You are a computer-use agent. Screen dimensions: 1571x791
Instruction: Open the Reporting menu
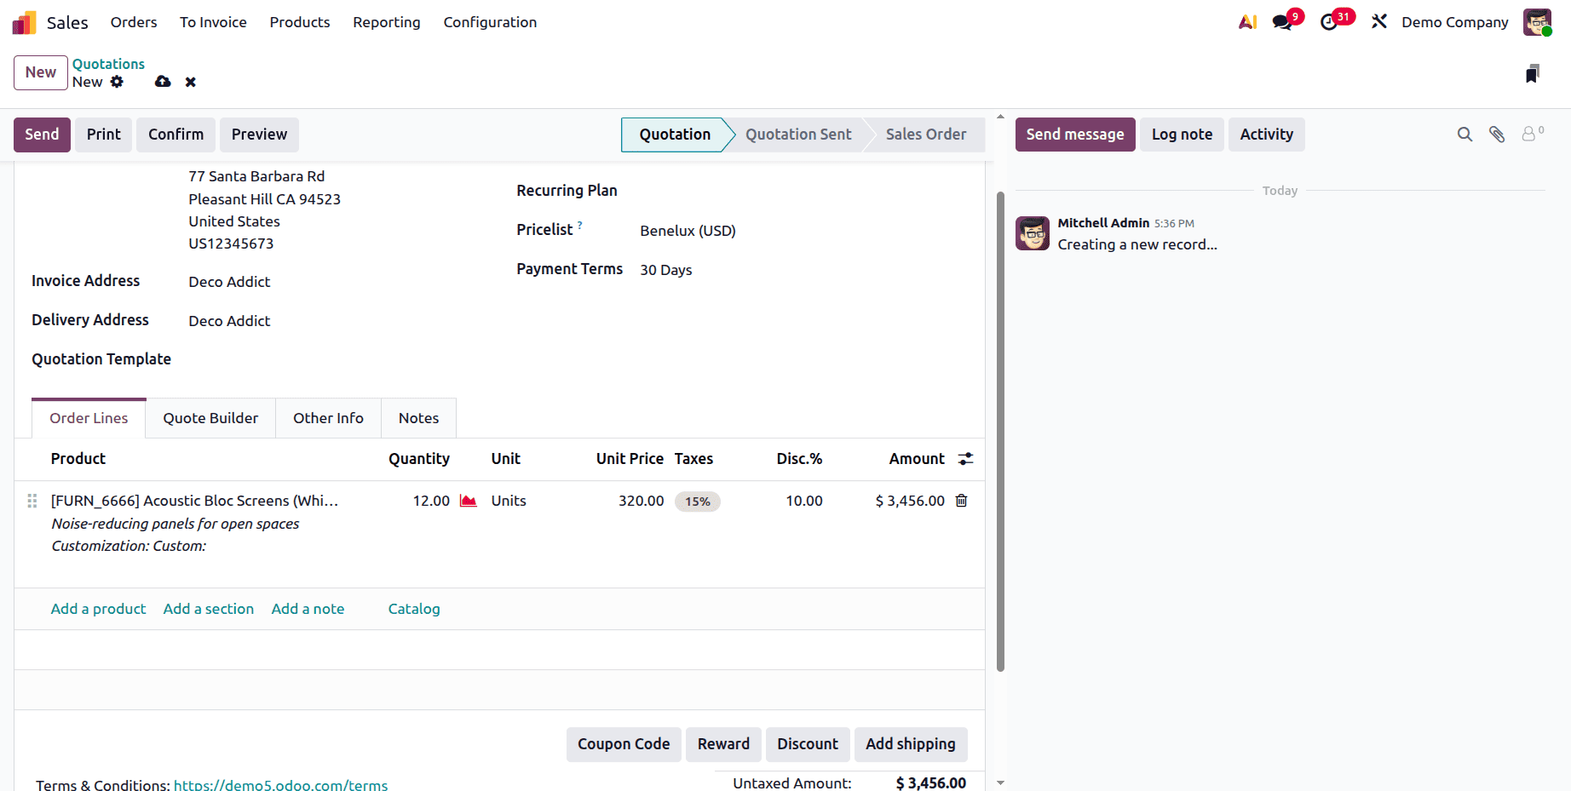[x=387, y=22]
